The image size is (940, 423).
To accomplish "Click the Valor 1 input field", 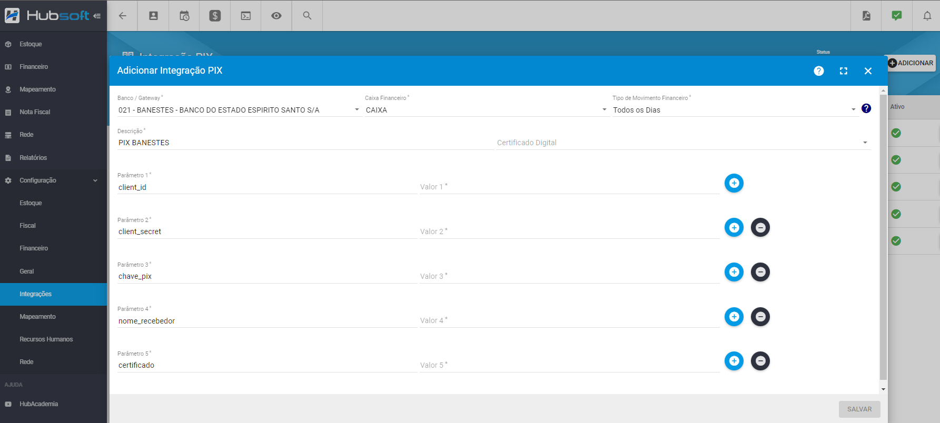I will (569, 187).
